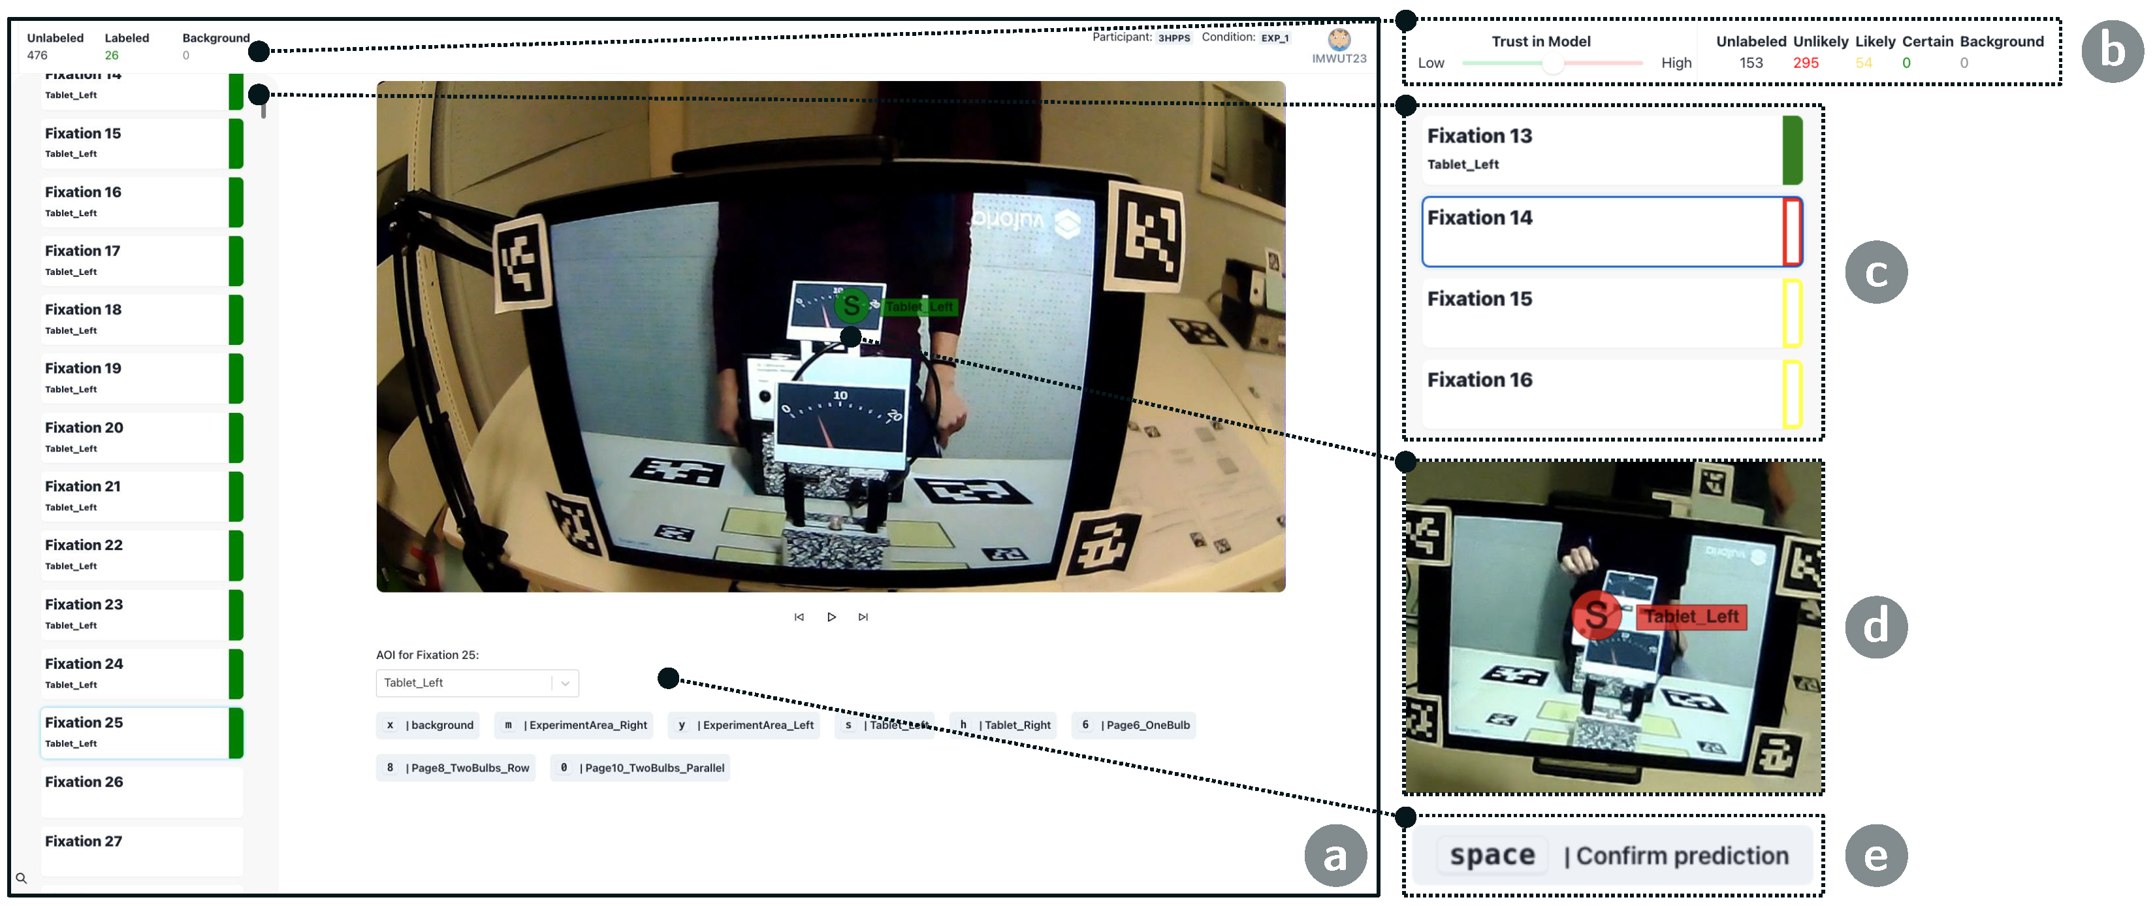This screenshot has width=2155, height=906.
Task: Click the play button under video
Action: [831, 617]
